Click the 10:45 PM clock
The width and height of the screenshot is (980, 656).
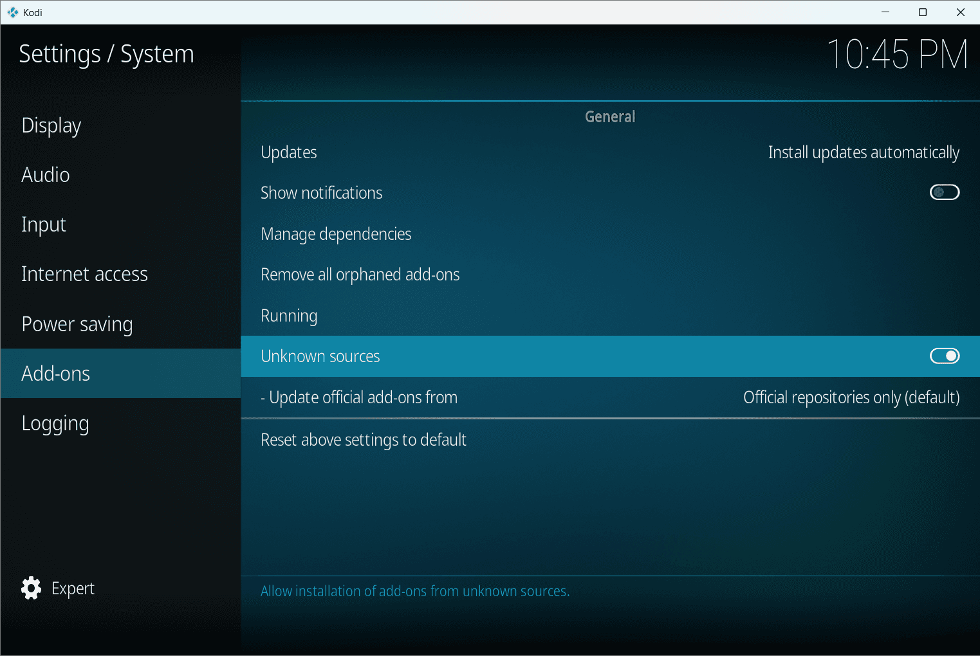pyautogui.click(x=897, y=54)
